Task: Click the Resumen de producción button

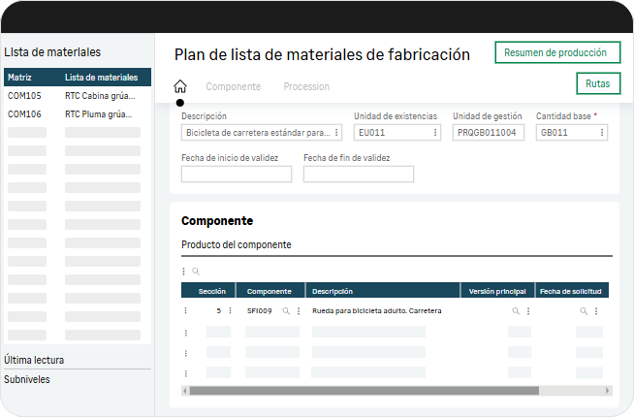Action: (557, 52)
